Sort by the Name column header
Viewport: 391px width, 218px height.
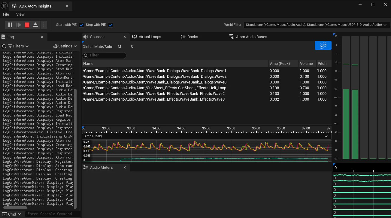tap(175, 63)
